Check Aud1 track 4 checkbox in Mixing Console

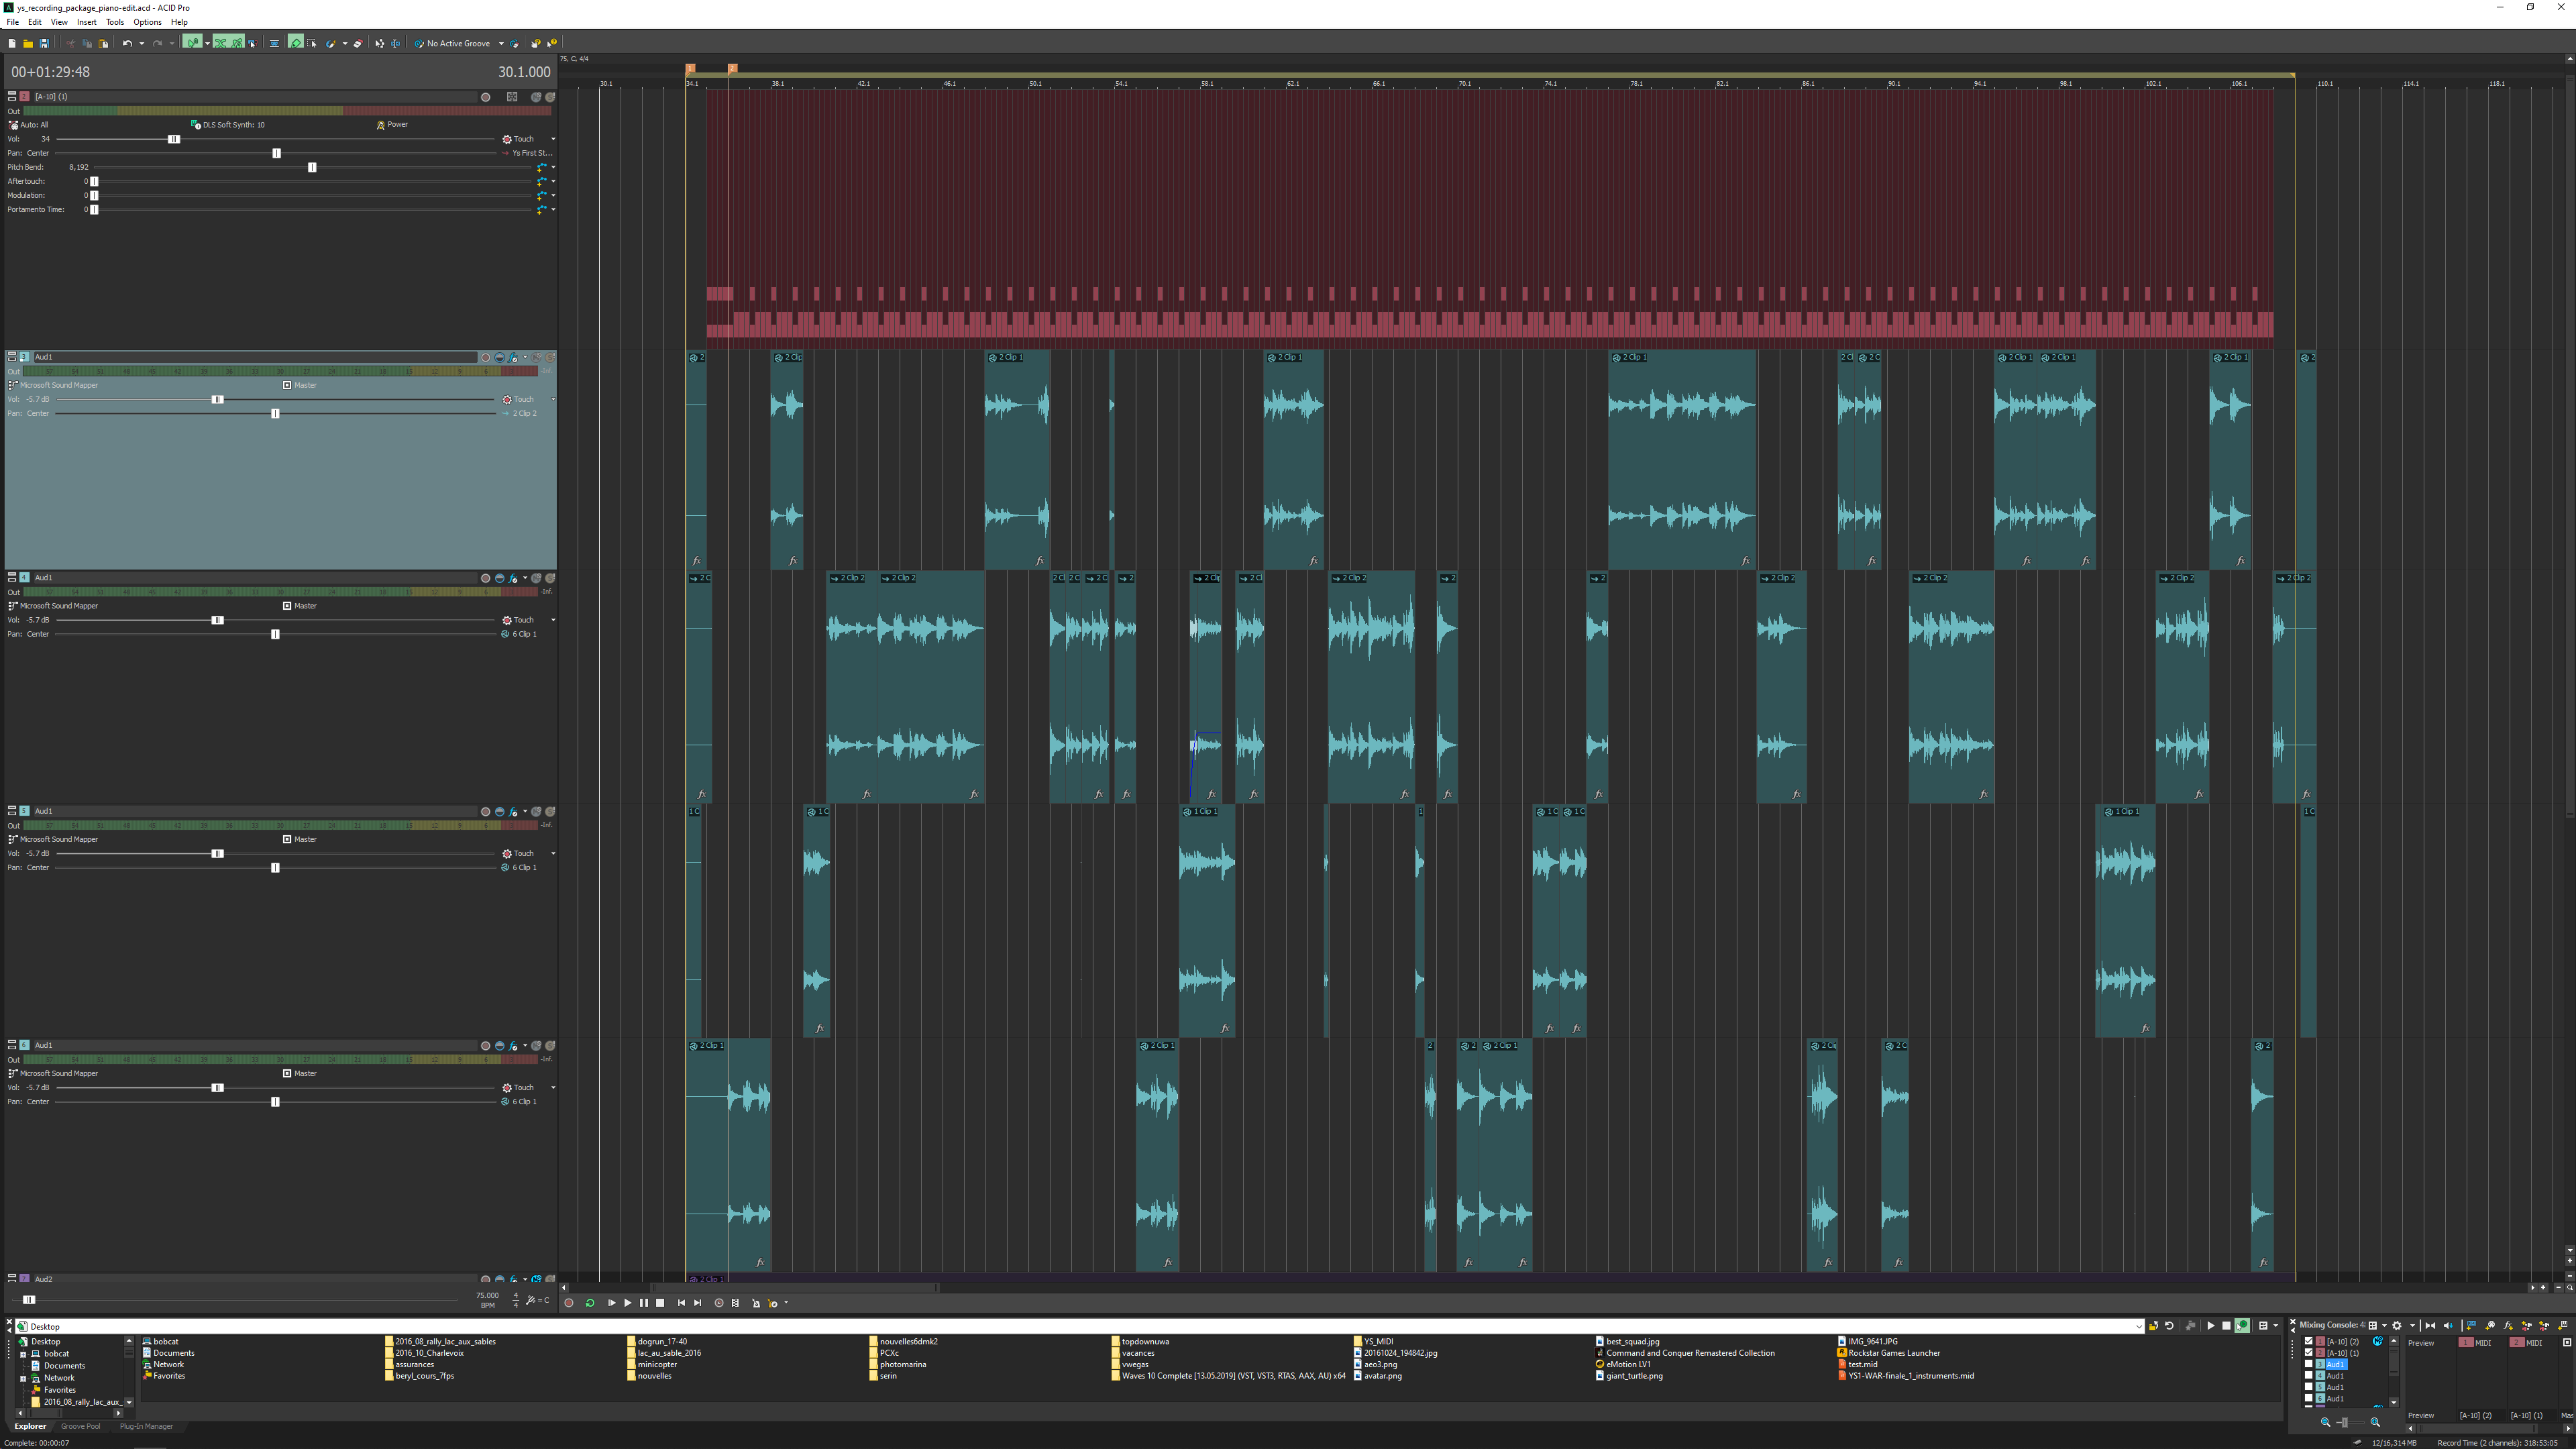click(x=2308, y=1375)
